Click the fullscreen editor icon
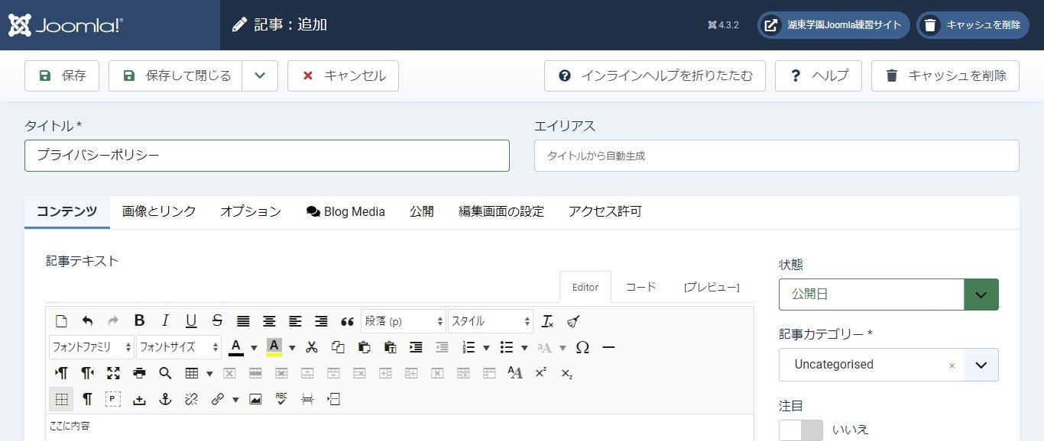This screenshot has width=1044, height=441. pyautogui.click(x=113, y=373)
